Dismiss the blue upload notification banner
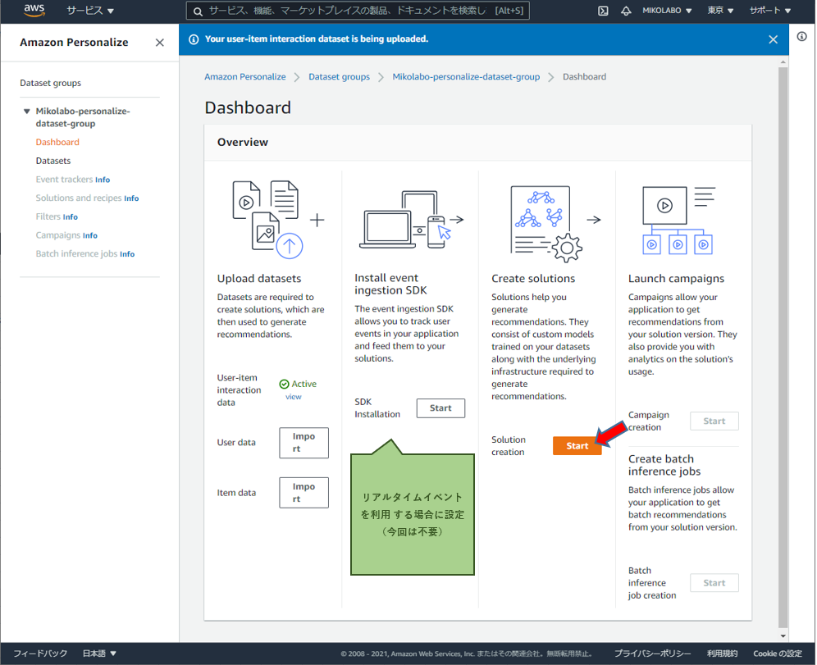Image resolution: width=817 pixels, height=665 pixels. tap(774, 39)
